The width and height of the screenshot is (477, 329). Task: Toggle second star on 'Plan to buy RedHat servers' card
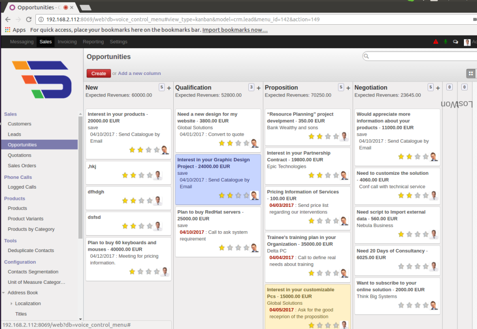[x=230, y=248]
